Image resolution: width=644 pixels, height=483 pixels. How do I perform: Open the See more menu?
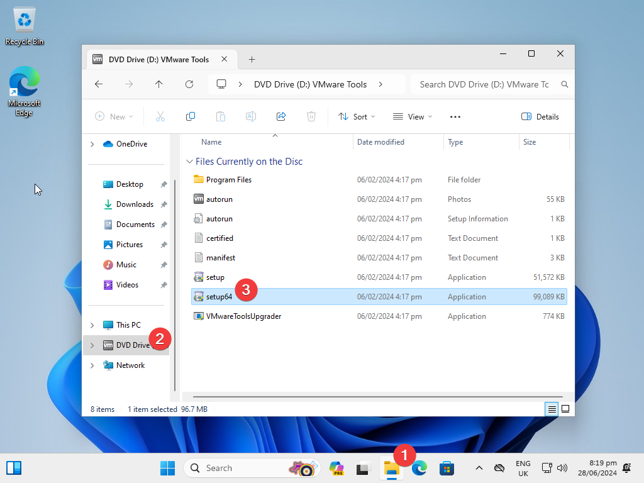pyautogui.click(x=455, y=116)
